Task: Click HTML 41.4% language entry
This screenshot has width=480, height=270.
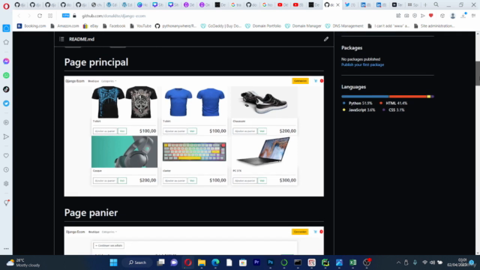Action: pos(393,103)
